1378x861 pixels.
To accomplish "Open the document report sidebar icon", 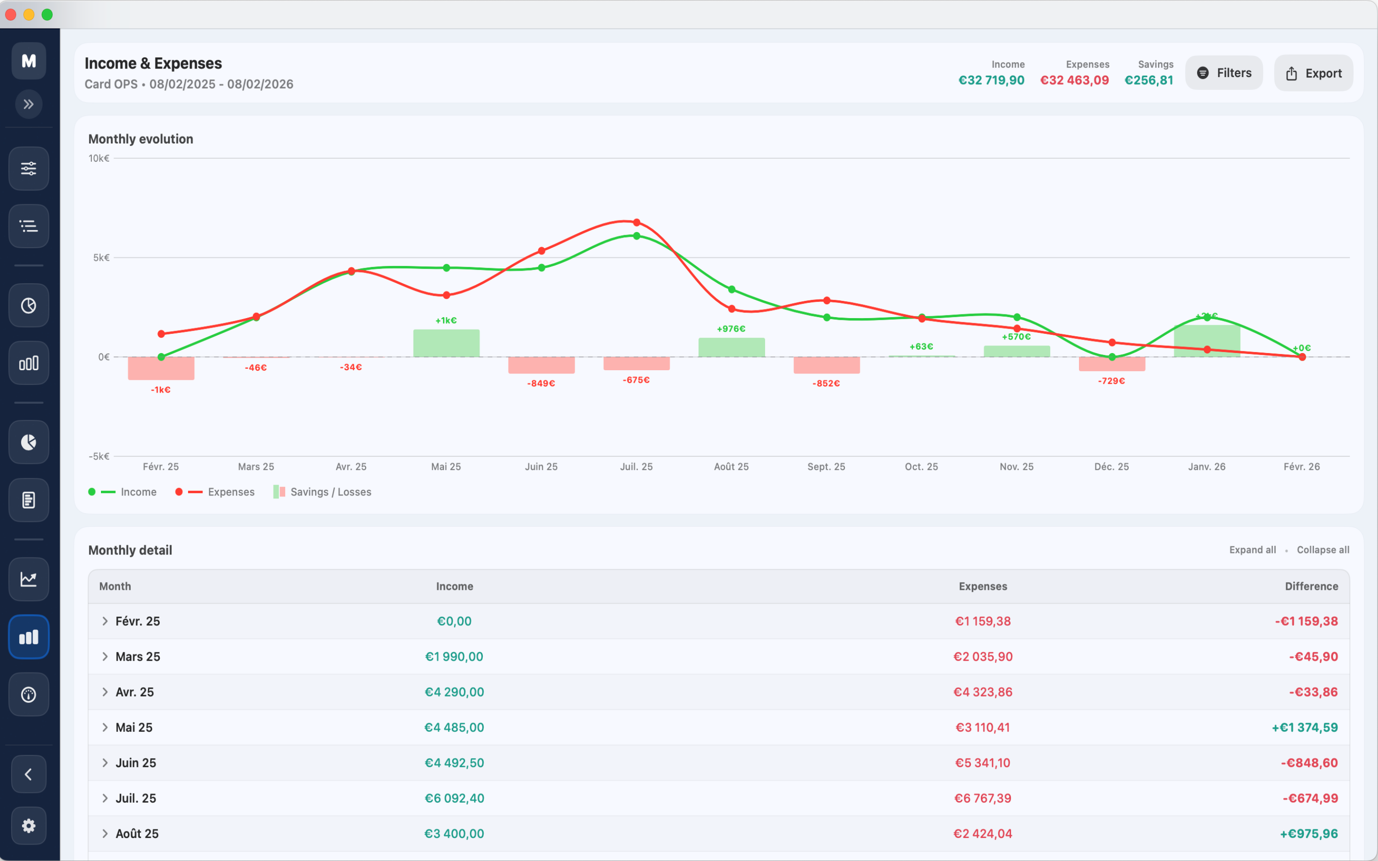I will [29, 500].
